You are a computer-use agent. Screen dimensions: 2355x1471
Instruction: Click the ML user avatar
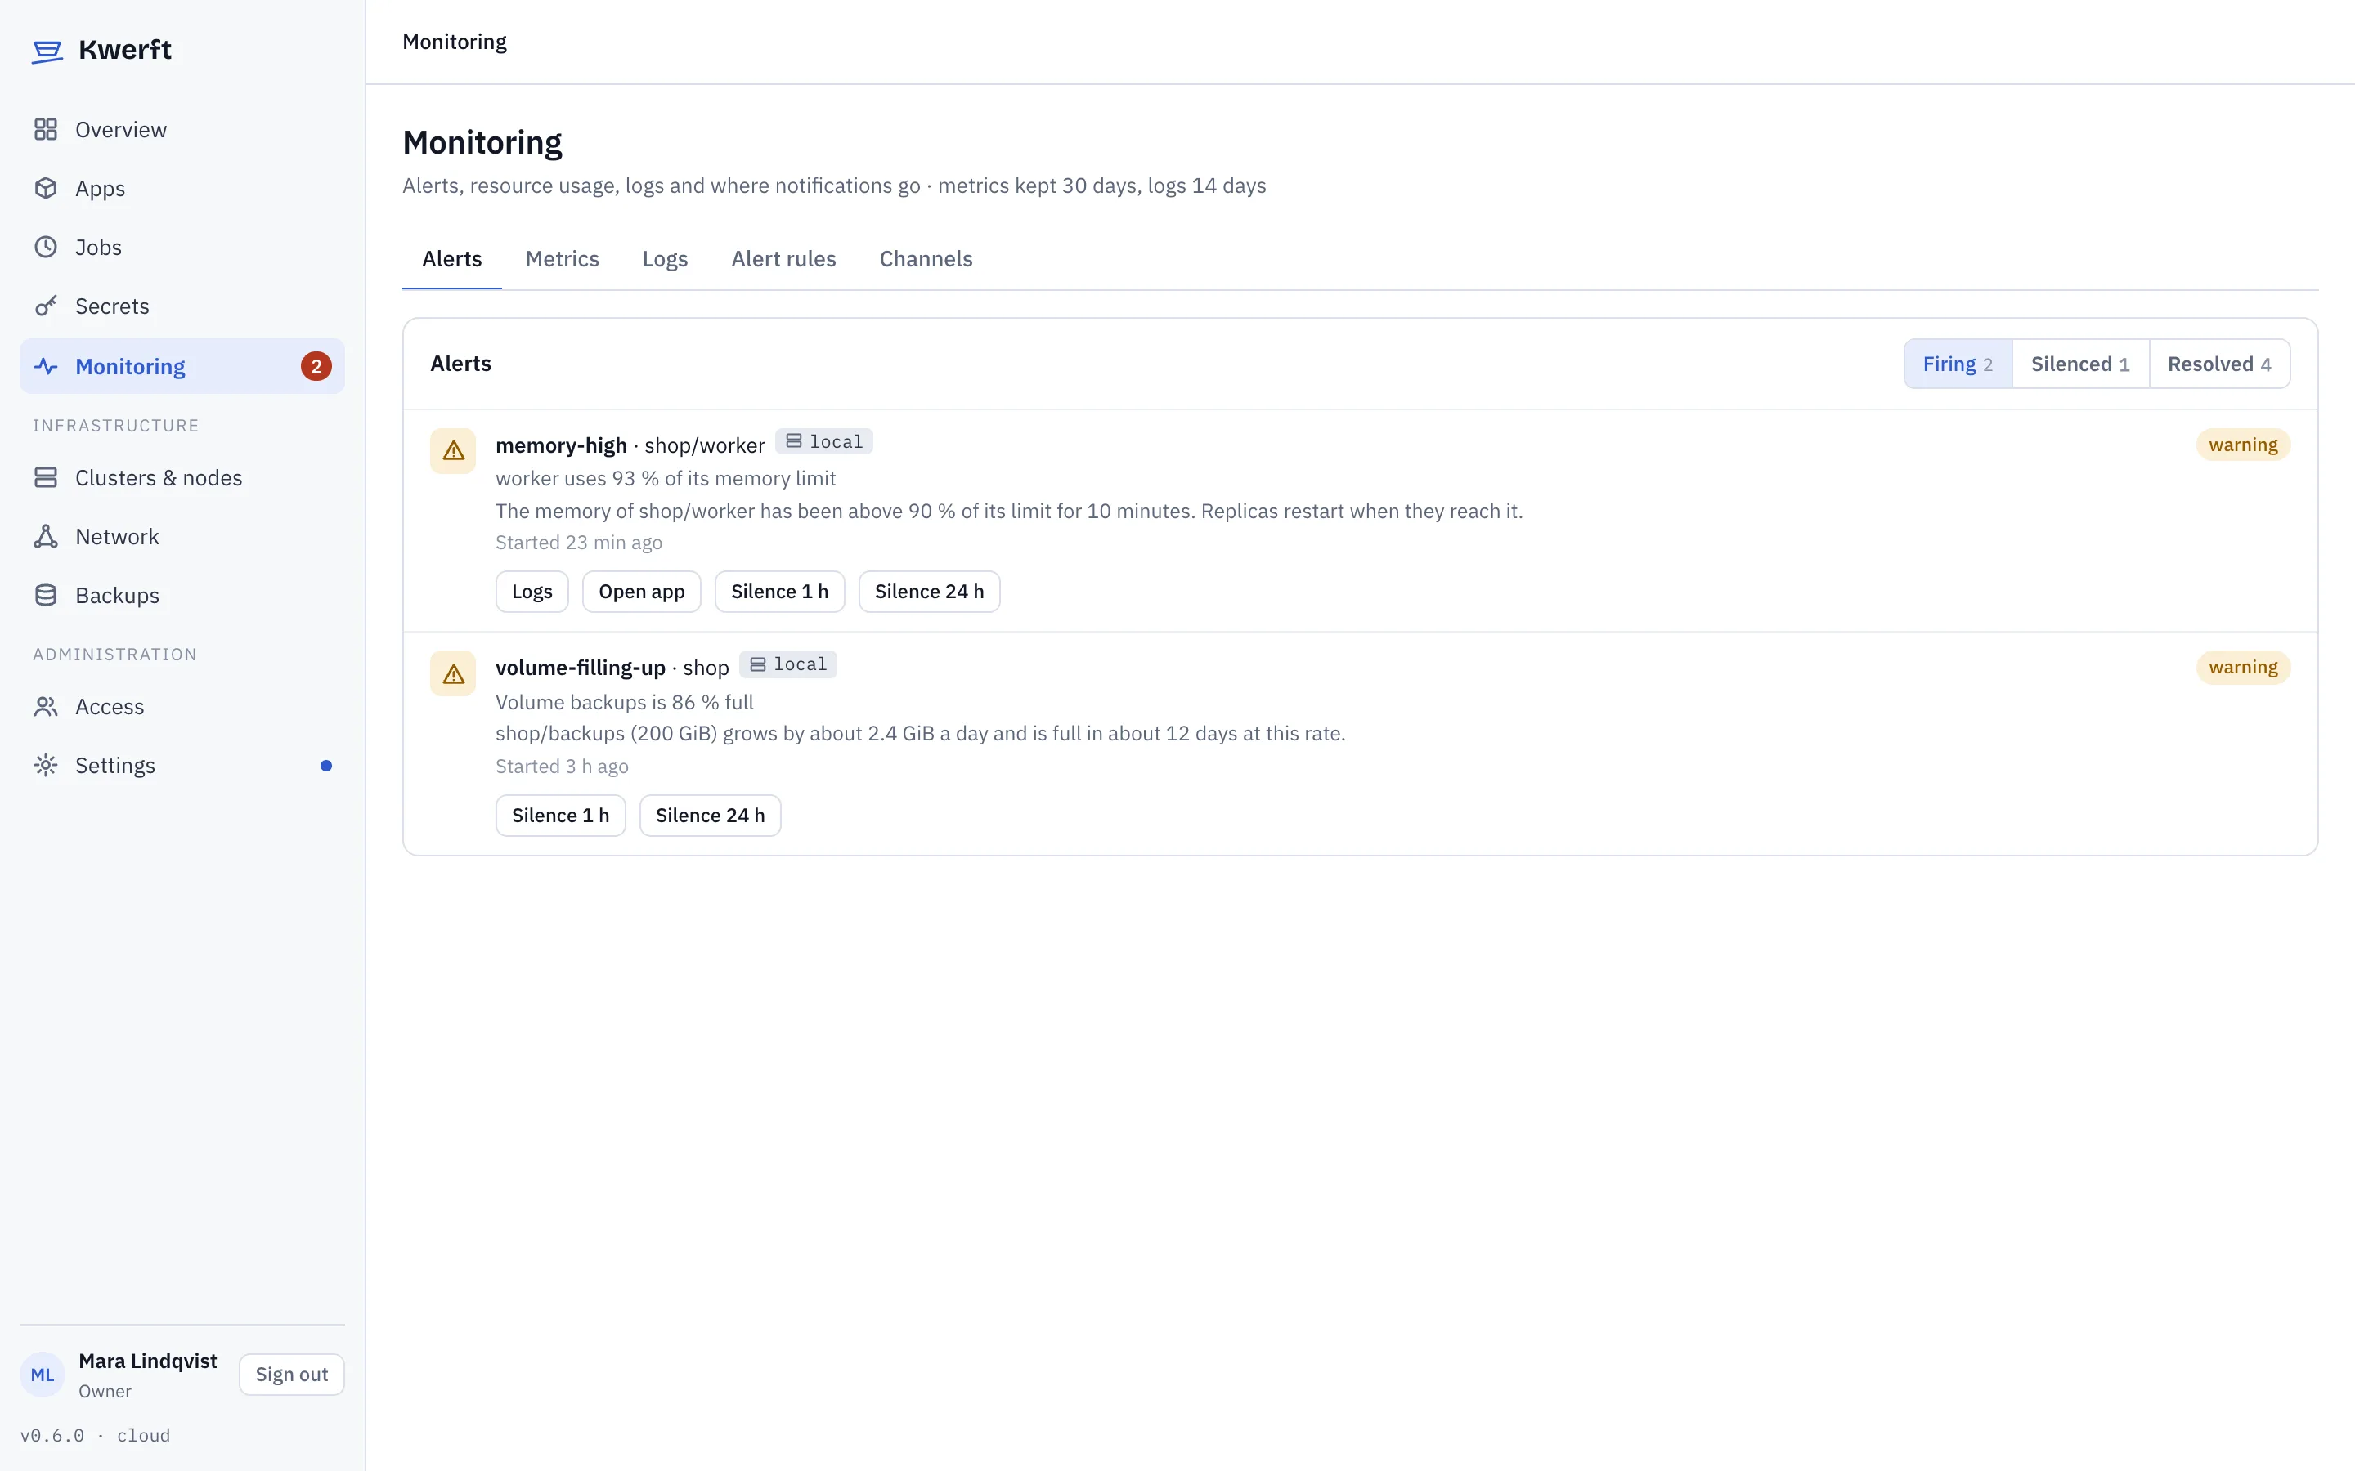(43, 1375)
